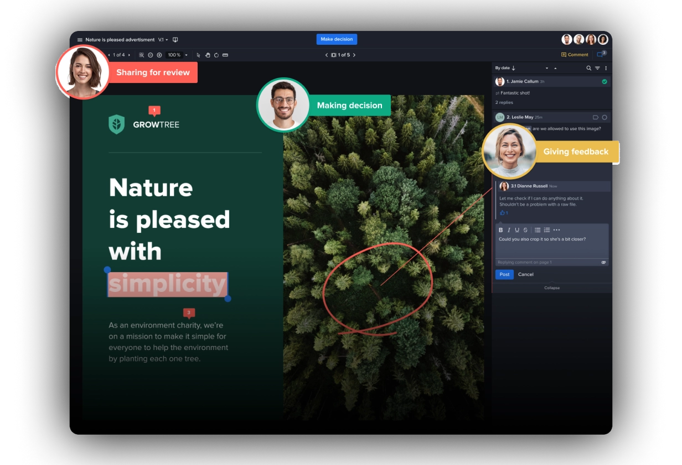Open the hamburger menu beside document title
The height and width of the screenshot is (465, 682).
tap(80, 40)
